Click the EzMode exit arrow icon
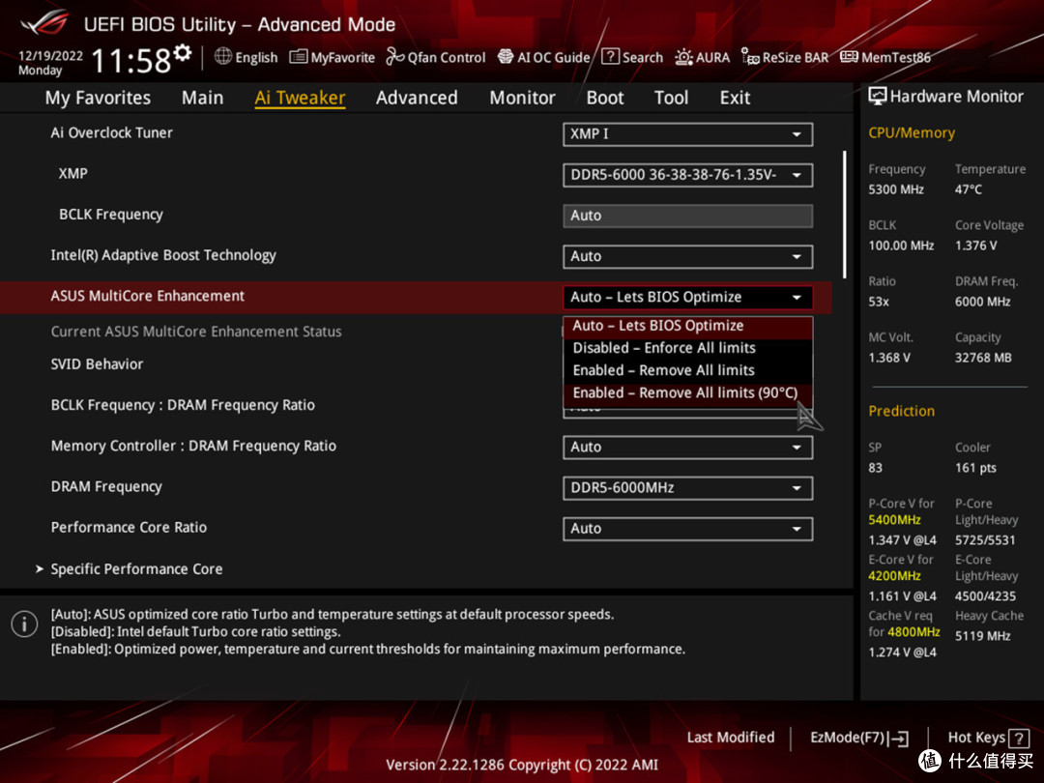Image resolution: width=1044 pixels, height=783 pixels. 898,738
